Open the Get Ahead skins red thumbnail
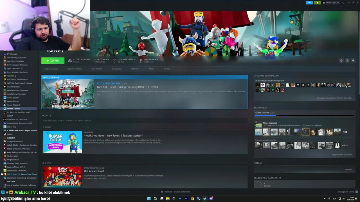 click(x=62, y=177)
